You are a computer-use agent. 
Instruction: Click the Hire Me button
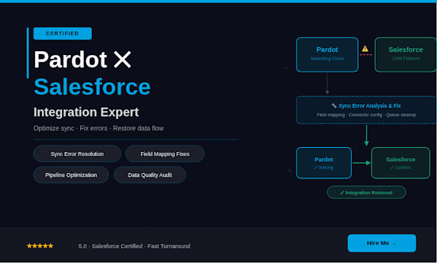click(382, 243)
